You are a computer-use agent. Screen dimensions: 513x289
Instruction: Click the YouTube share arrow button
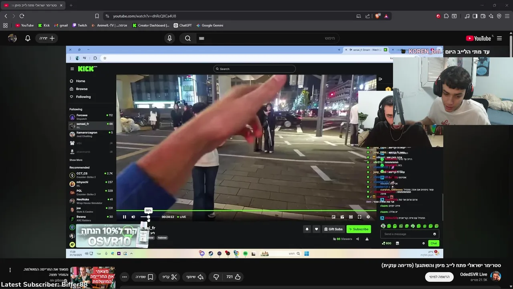click(x=195, y=277)
